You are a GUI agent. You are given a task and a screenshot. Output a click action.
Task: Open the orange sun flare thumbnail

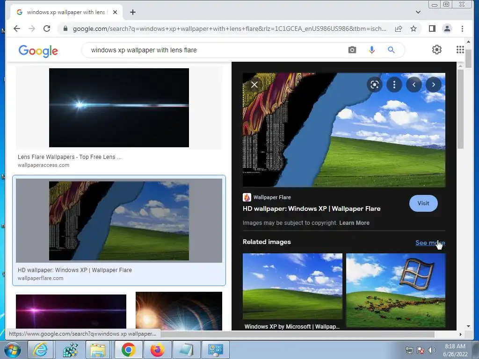pos(179,311)
